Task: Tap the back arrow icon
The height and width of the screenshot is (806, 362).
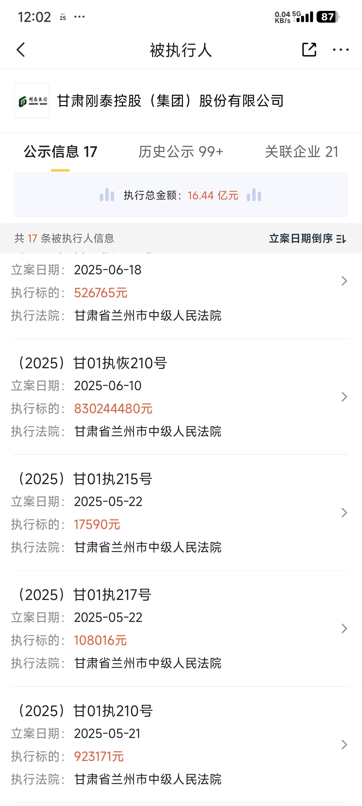Action: pos(21,50)
